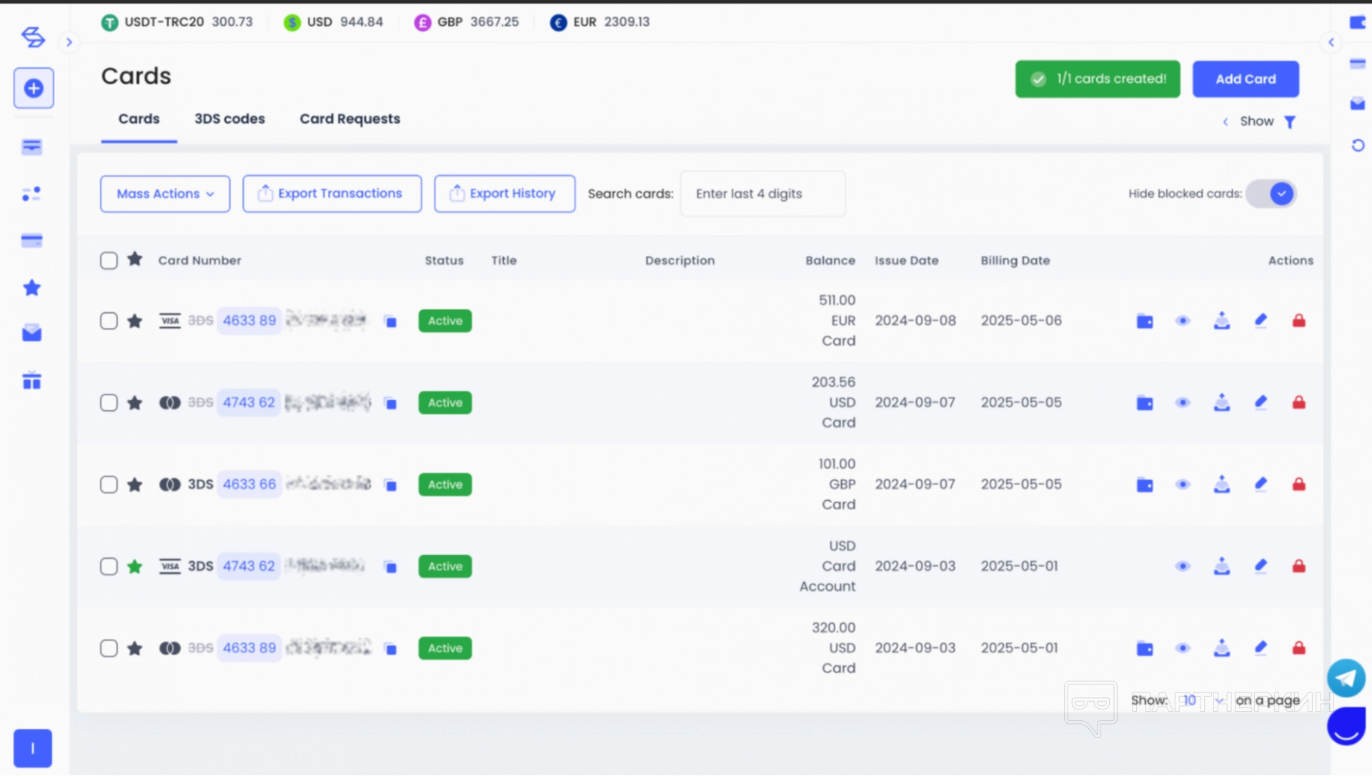Expand the cards-per-page dropdown showing 10
The image size is (1372, 776).
(x=1203, y=700)
